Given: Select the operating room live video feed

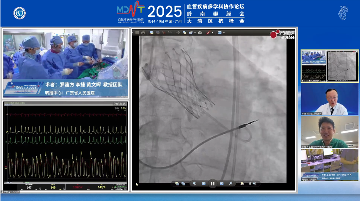Looking at the screenshot, I should 65,63.
